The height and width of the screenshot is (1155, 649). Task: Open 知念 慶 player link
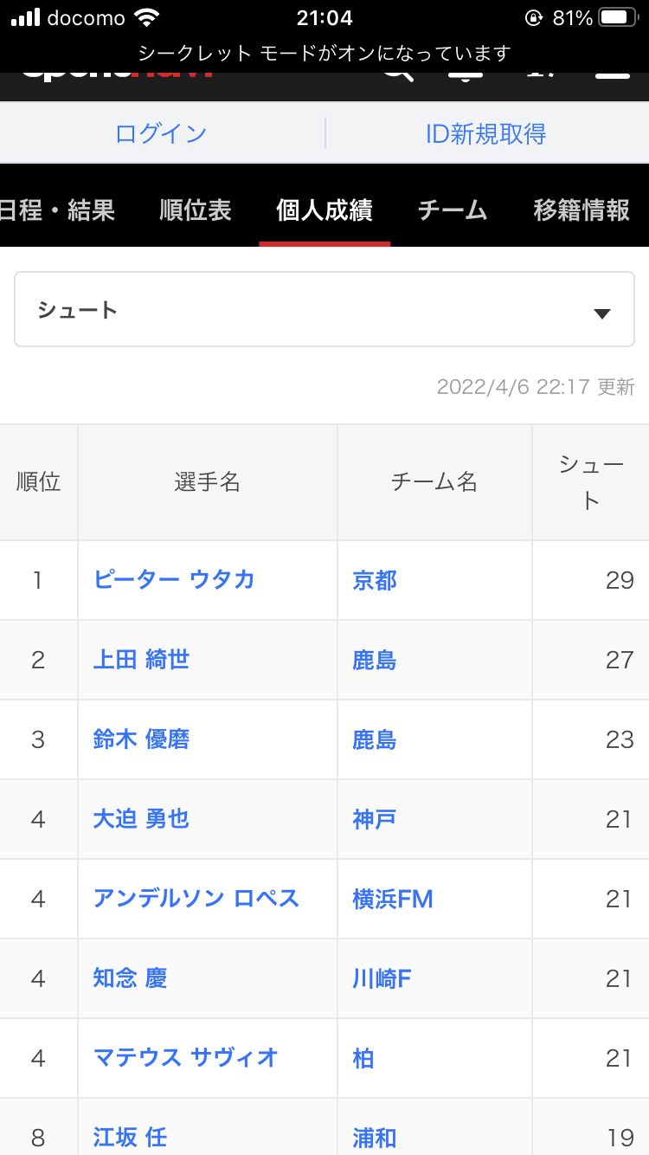(x=130, y=978)
